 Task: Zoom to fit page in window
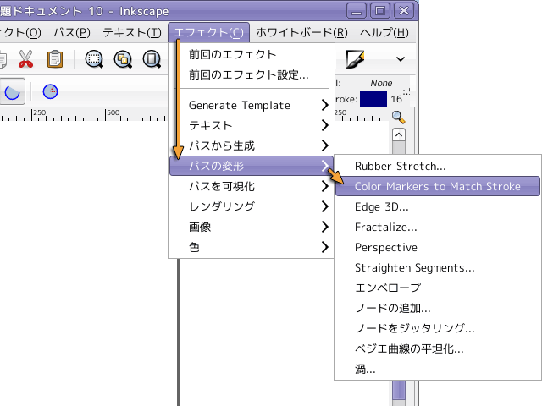tap(152, 59)
